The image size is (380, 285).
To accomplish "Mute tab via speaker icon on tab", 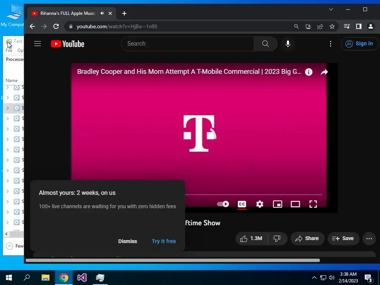I will [x=102, y=13].
